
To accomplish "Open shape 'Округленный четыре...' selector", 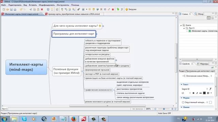I will click(194, 102).
